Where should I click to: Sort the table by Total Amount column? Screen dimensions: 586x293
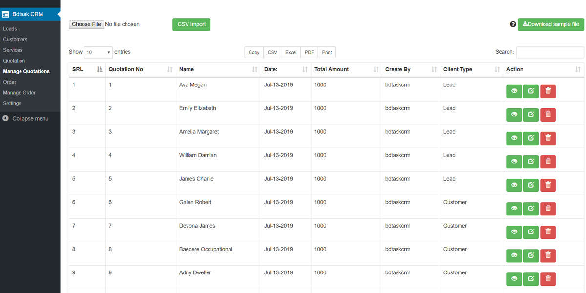[345, 69]
